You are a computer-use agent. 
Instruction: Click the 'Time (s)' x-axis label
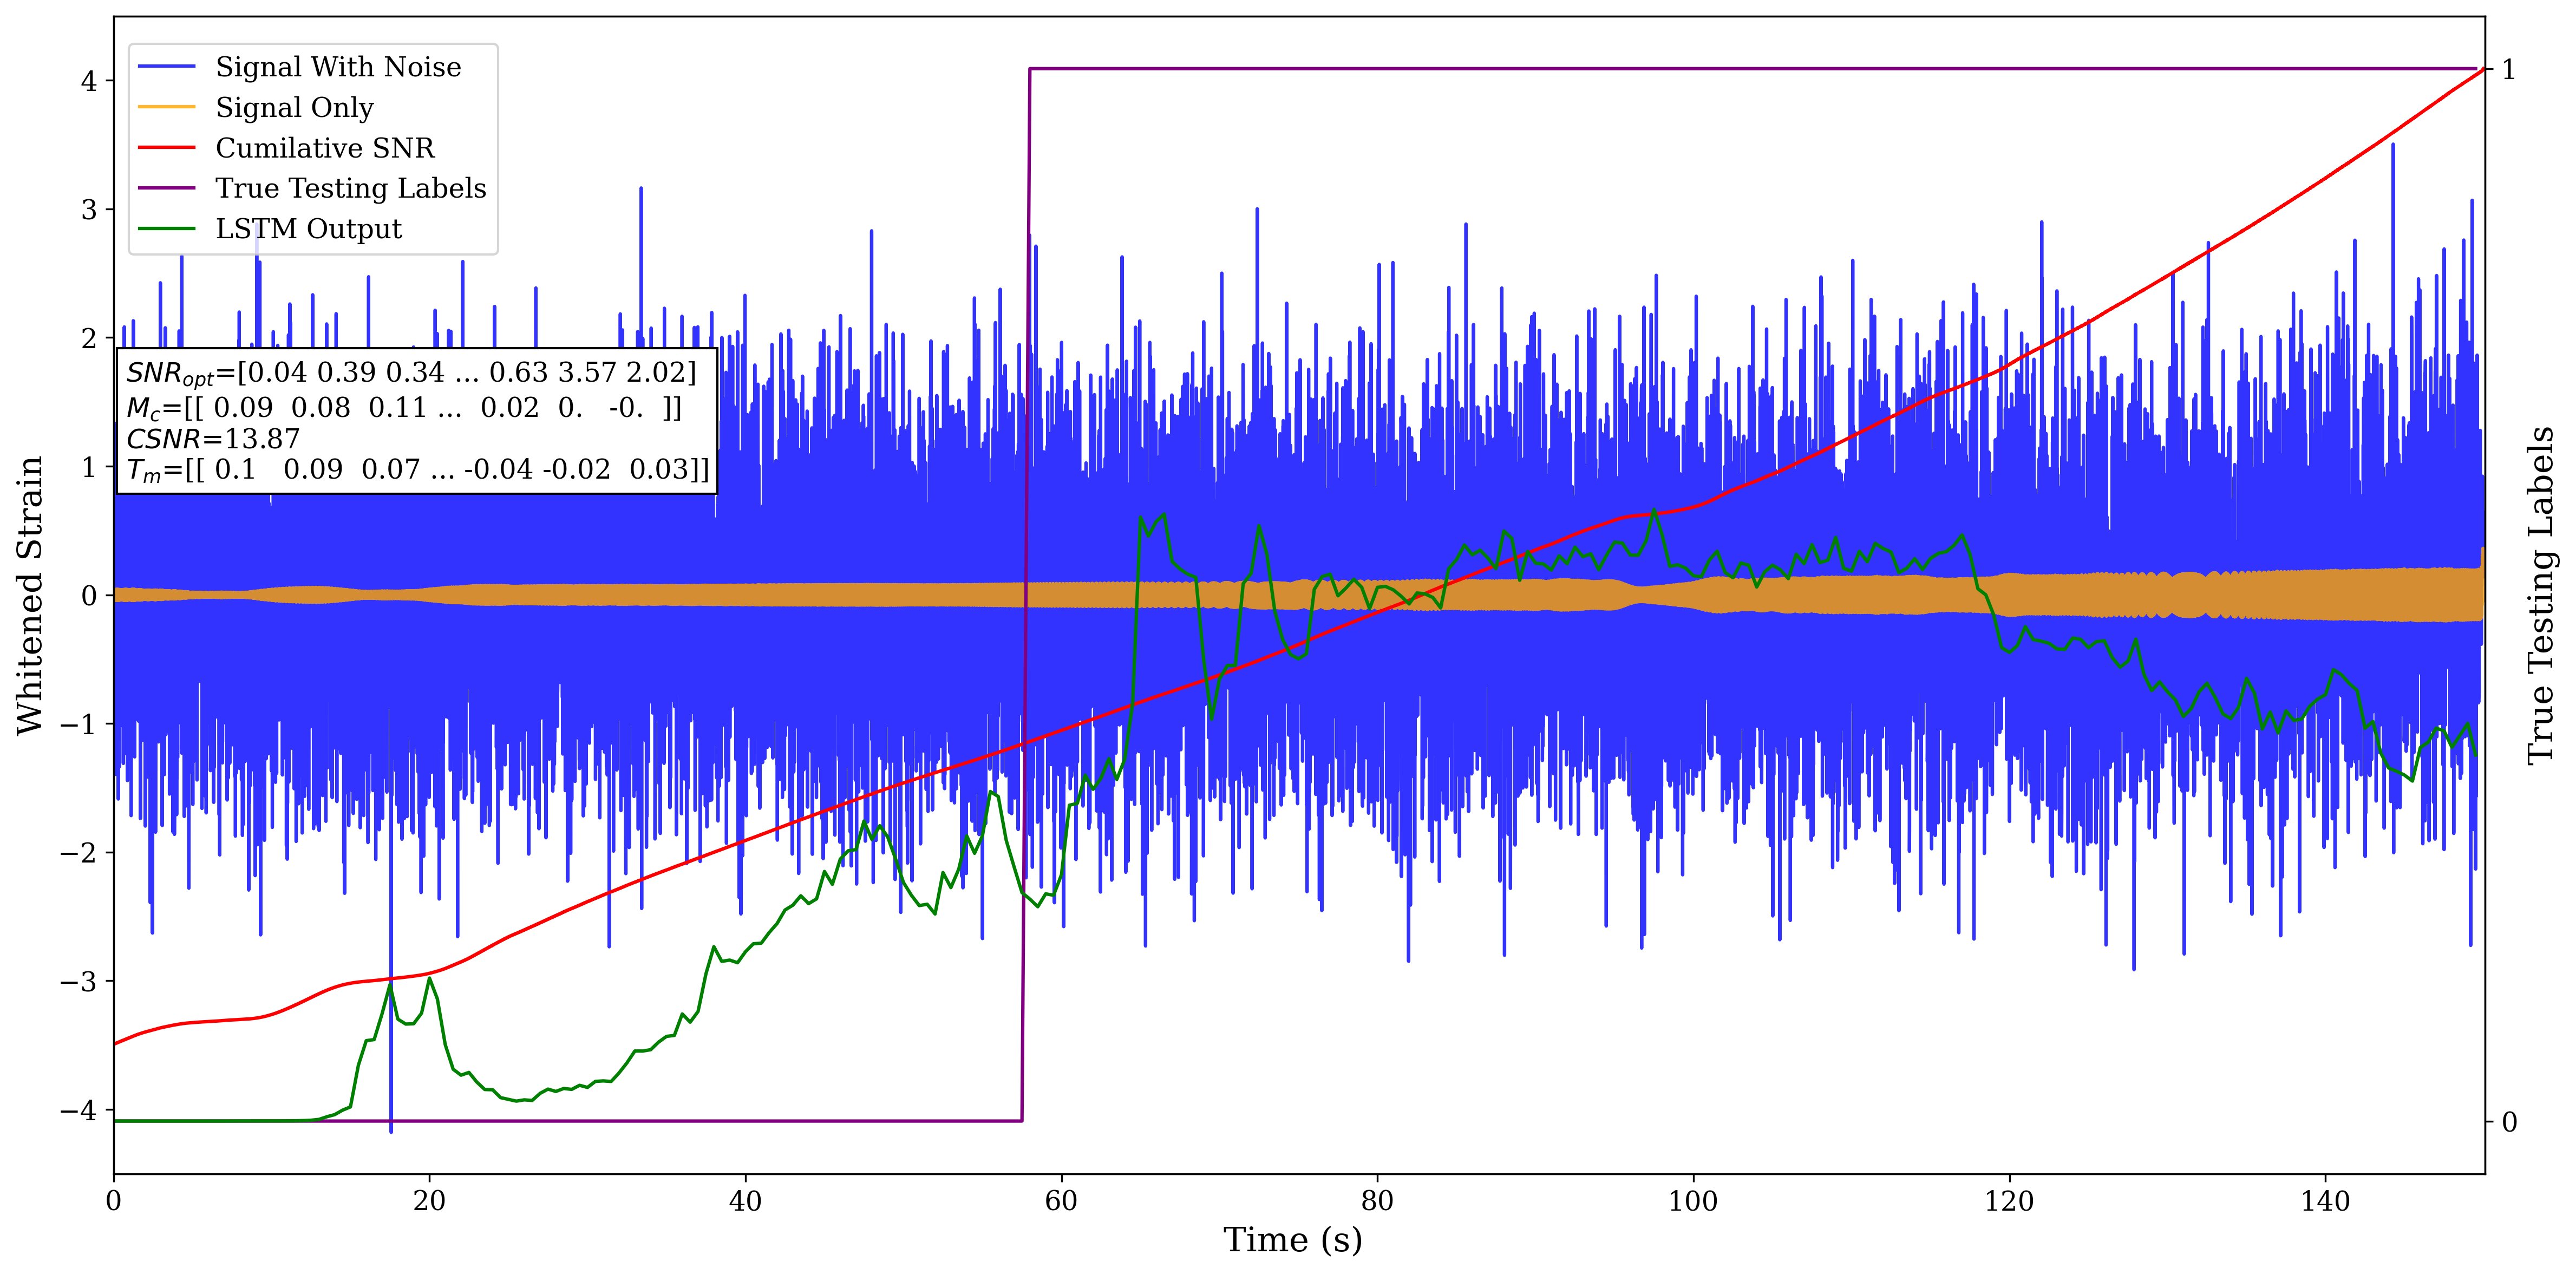click(1292, 1240)
